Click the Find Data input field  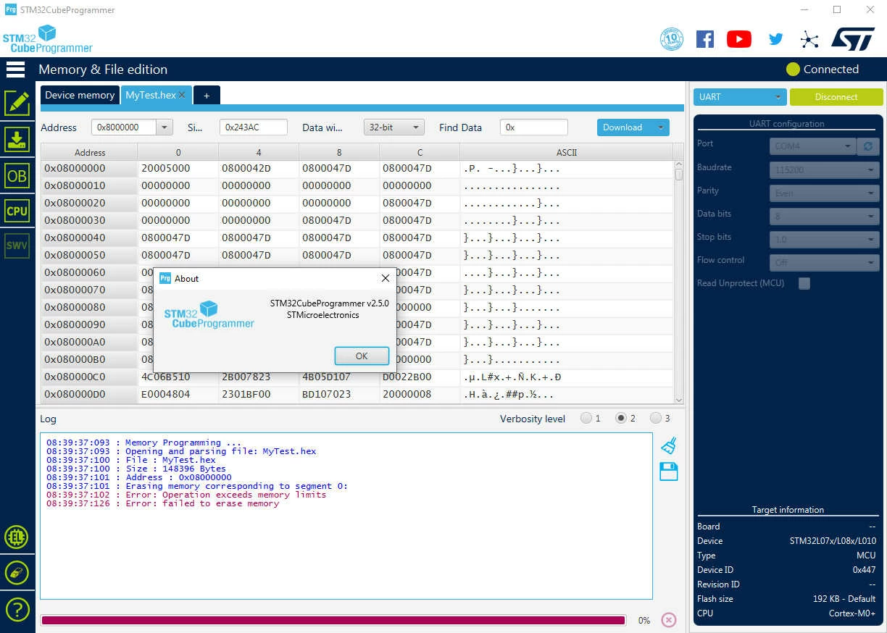(533, 127)
